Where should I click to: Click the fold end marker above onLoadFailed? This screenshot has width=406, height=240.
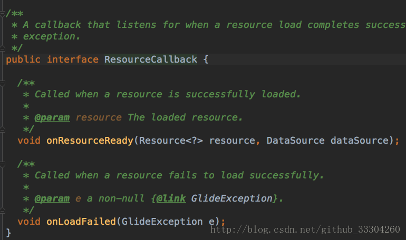click(x=3, y=210)
